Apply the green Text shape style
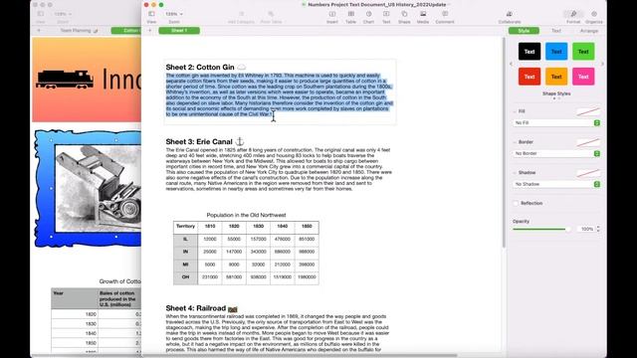Screen dimensions: 637x358 pos(583,52)
